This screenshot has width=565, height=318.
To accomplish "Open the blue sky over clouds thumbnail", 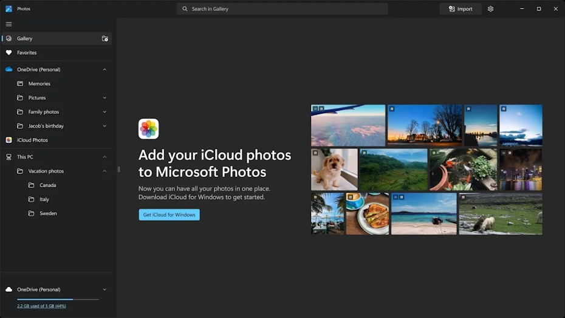I will pyautogui.click(x=521, y=125).
